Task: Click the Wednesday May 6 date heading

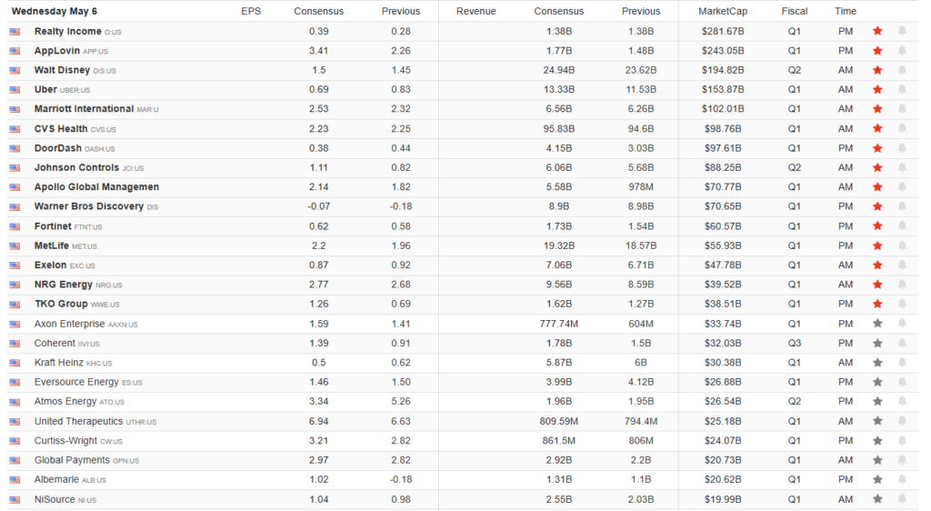Action: click(54, 11)
